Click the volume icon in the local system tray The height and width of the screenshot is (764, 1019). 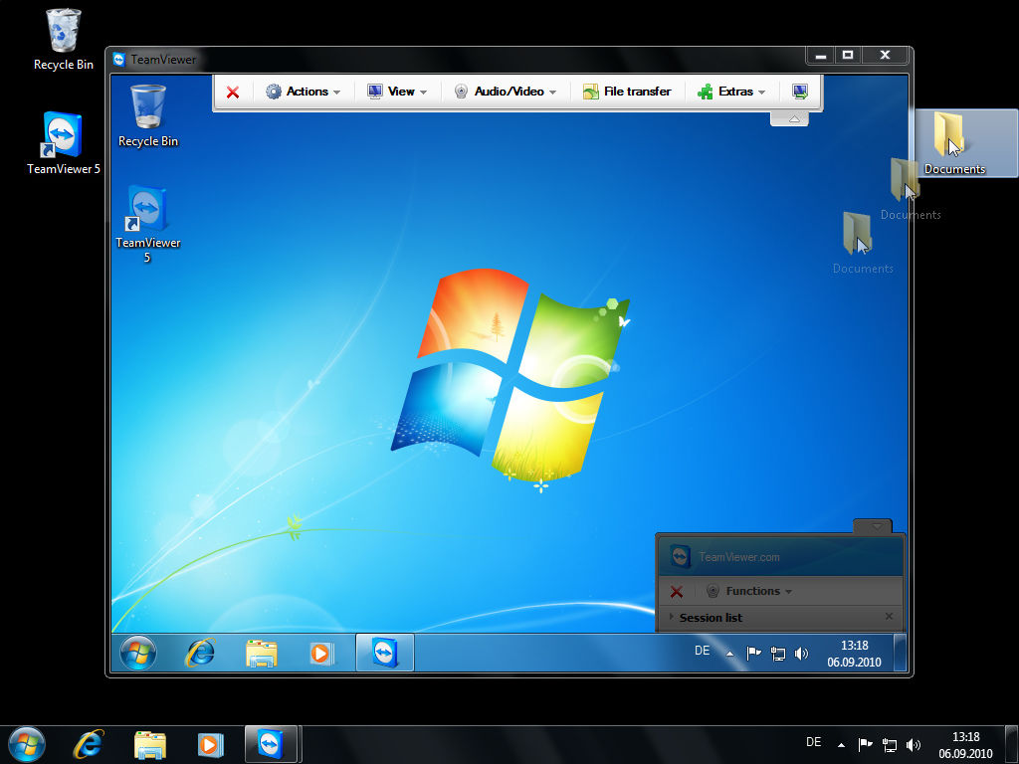click(x=914, y=745)
